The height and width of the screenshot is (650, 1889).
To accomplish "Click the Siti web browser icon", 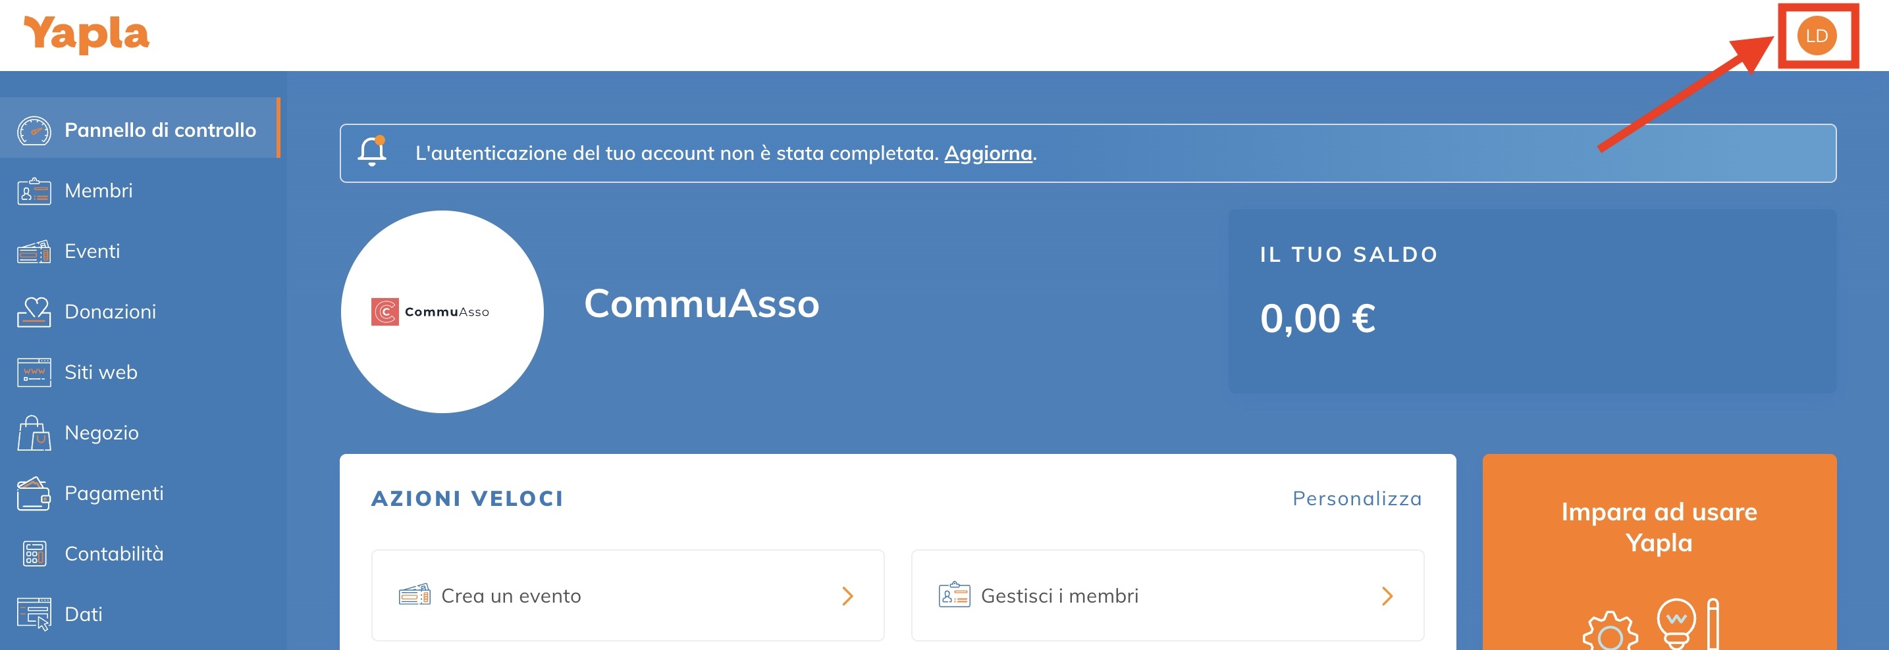I will click(x=34, y=372).
